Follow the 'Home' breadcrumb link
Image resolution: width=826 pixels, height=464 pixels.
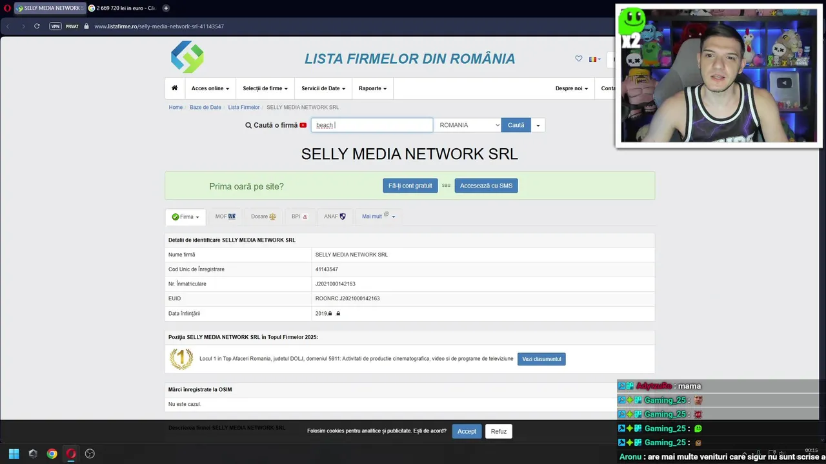pos(176,108)
